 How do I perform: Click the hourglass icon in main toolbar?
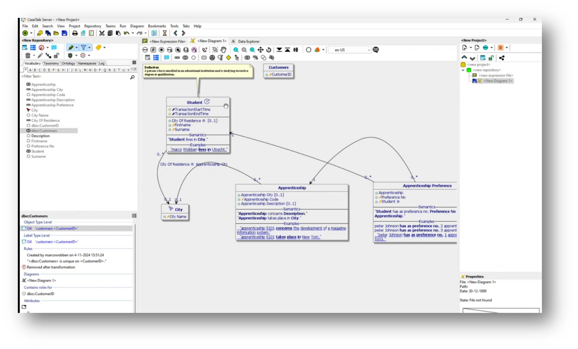(165, 33)
